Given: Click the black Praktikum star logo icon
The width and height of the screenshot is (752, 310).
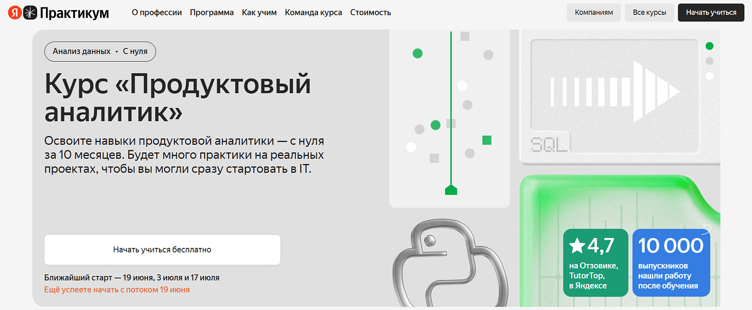Looking at the screenshot, I should [x=31, y=13].
